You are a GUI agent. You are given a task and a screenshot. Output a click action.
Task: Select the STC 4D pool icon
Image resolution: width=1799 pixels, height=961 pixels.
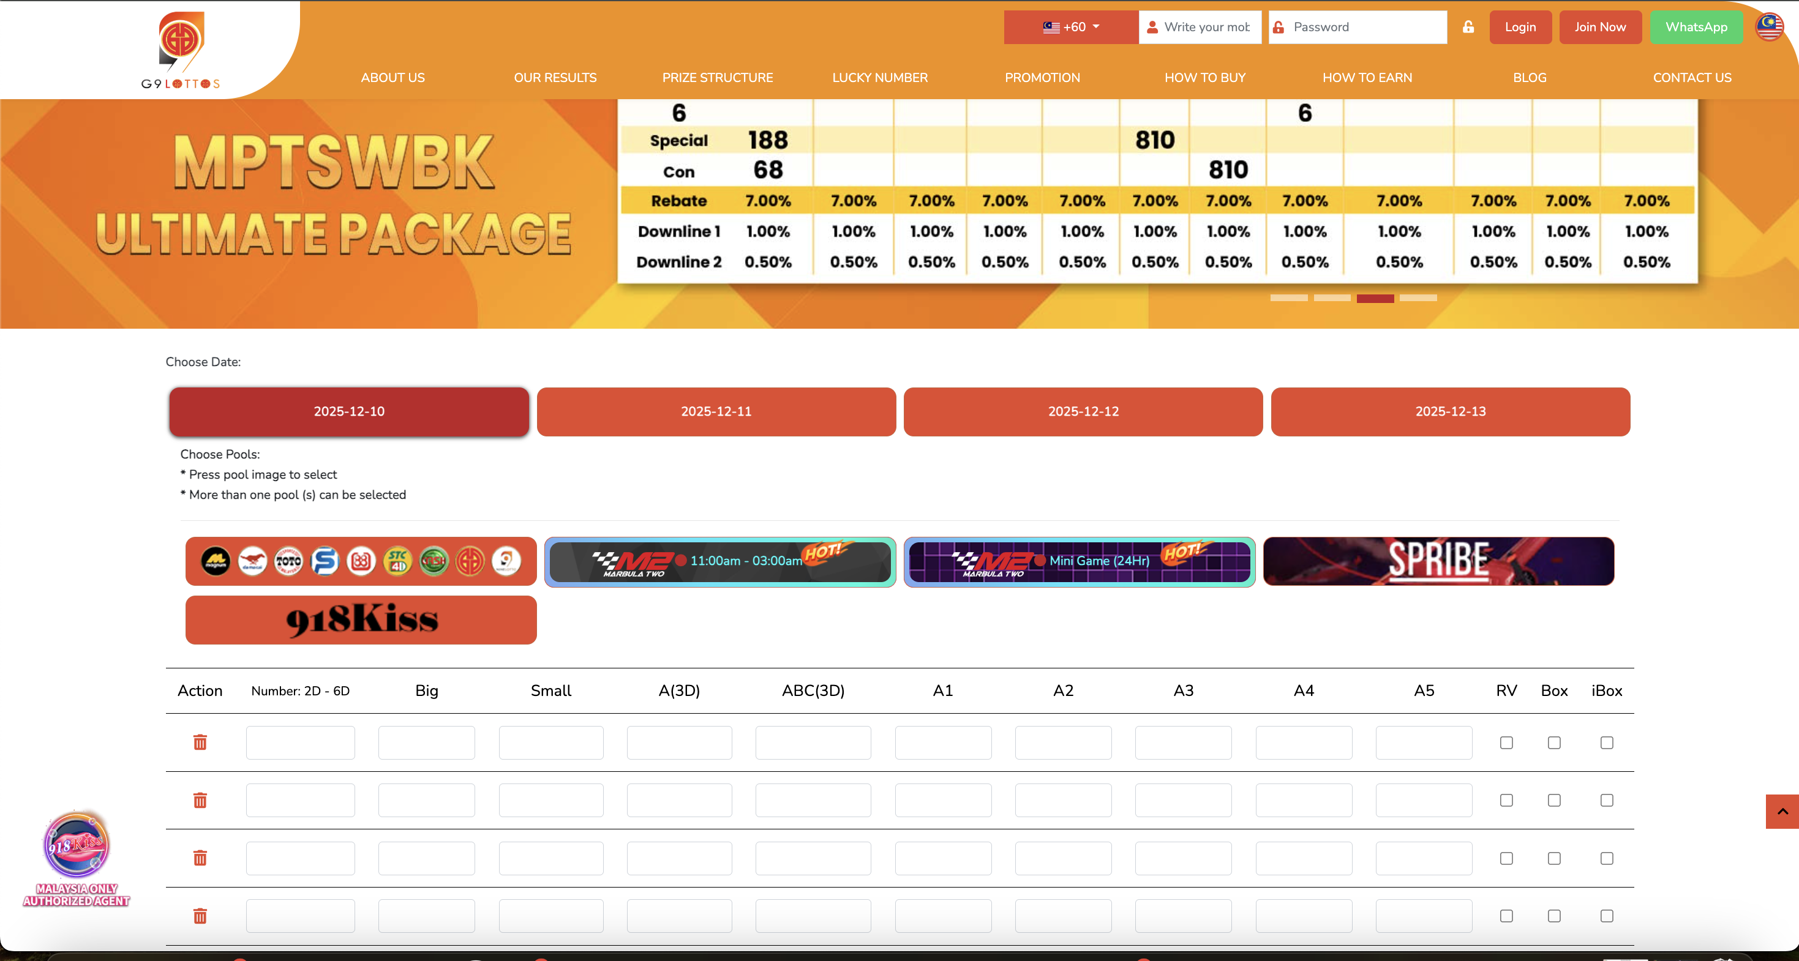pos(397,561)
